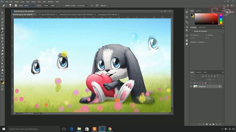Open the Window menu
Screen dimensions: 236x132
(x=51, y=1)
